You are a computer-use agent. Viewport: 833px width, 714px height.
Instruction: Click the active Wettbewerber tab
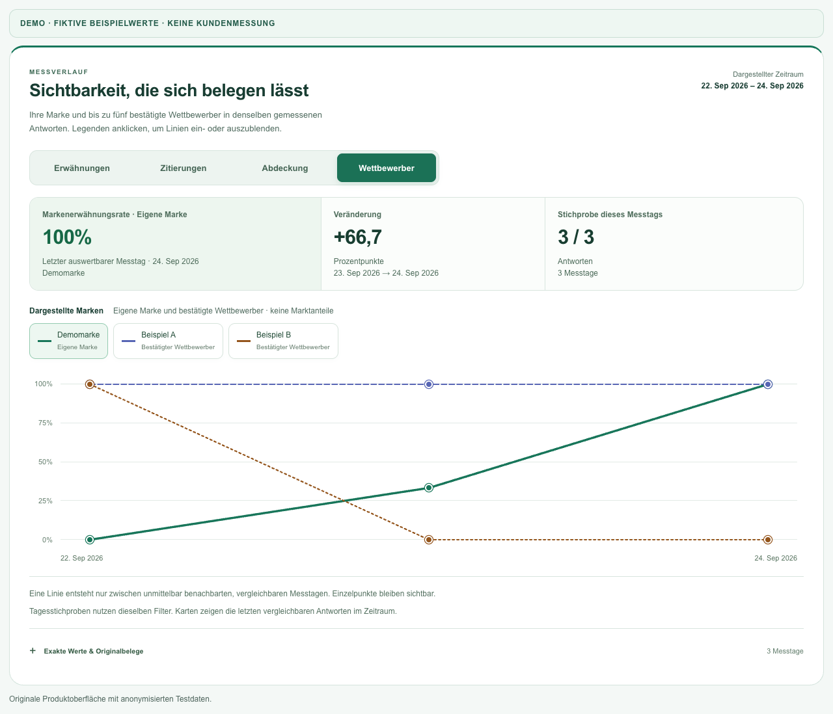pyautogui.click(x=387, y=168)
